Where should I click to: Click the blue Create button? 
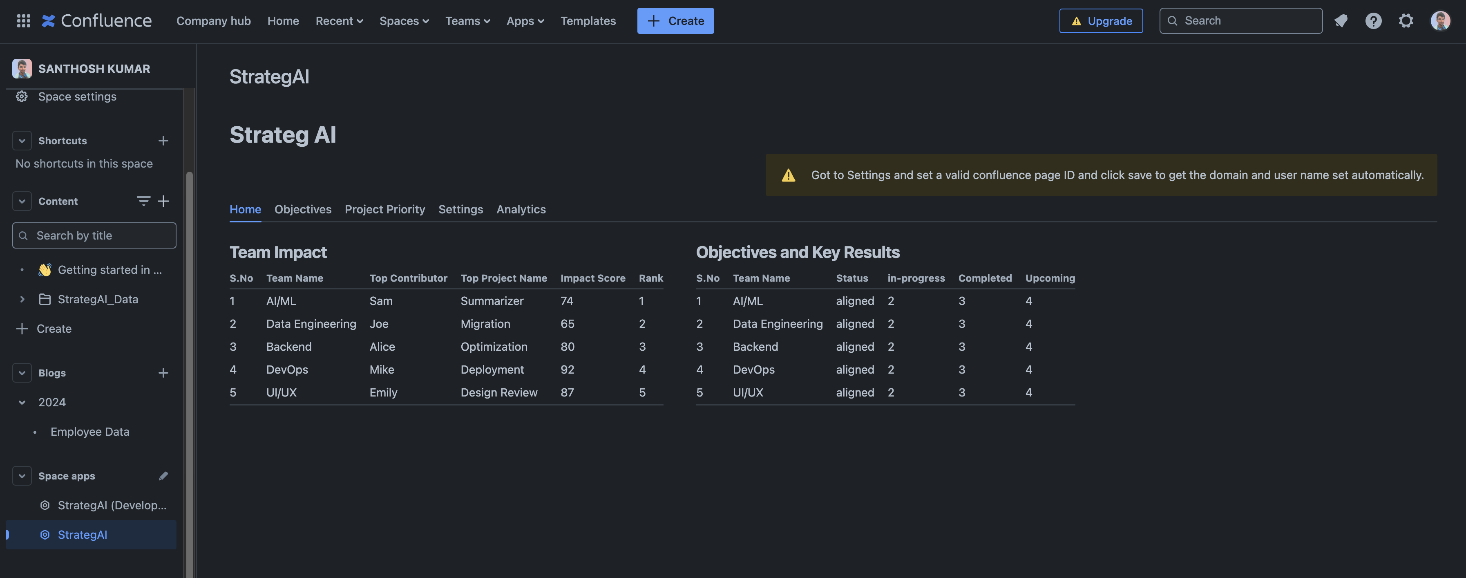[675, 21]
